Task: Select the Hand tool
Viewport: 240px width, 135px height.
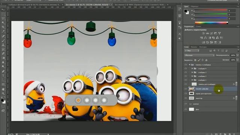Action: tap(3, 89)
